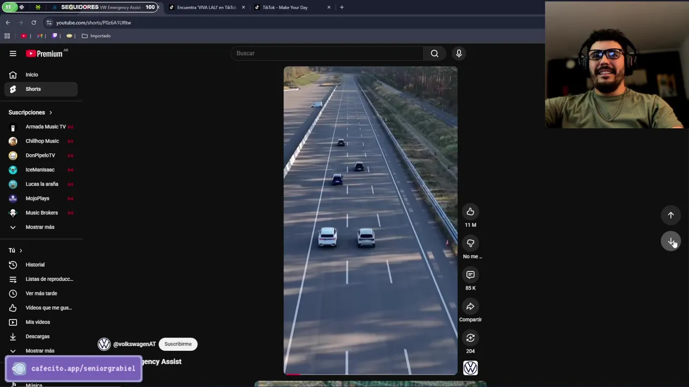Select Shorts in the sidebar
Image resolution: width=689 pixels, height=387 pixels.
(41, 89)
